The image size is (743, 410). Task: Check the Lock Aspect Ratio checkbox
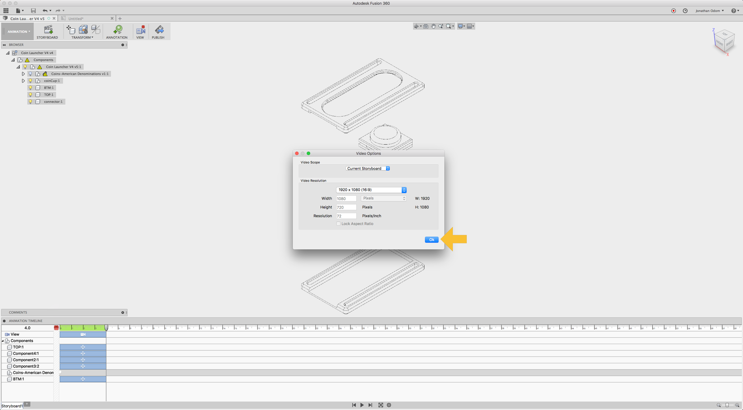click(338, 224)
